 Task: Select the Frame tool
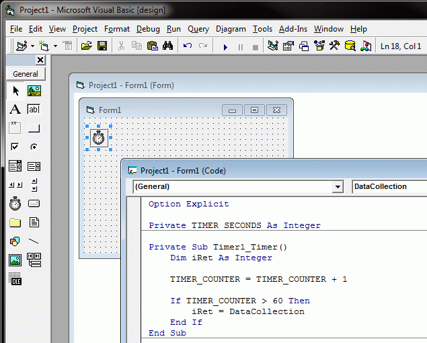pyautogui.click(x=15, y=128)
